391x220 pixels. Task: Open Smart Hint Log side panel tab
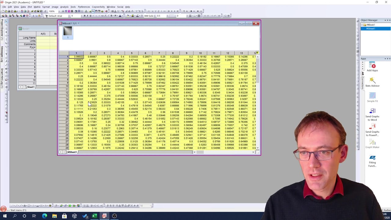point(2,78)
